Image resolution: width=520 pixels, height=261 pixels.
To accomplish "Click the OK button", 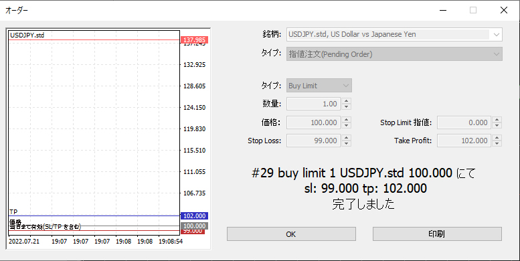I will tap(291, 234).
